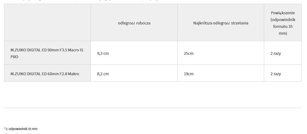Click 'formatu 35' text in the last header

point(283,27)
